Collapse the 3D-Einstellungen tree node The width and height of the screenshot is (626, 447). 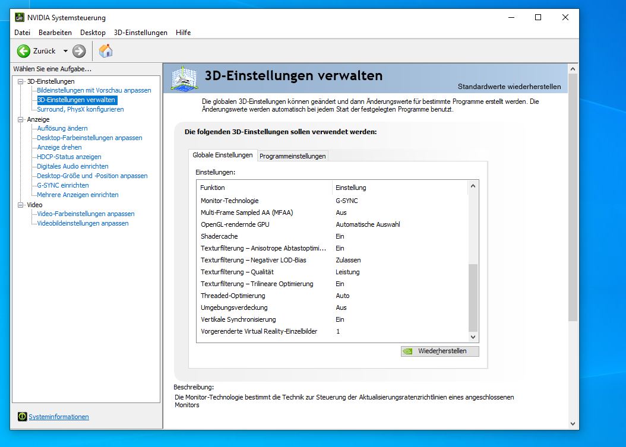click(x=20, y=81)
